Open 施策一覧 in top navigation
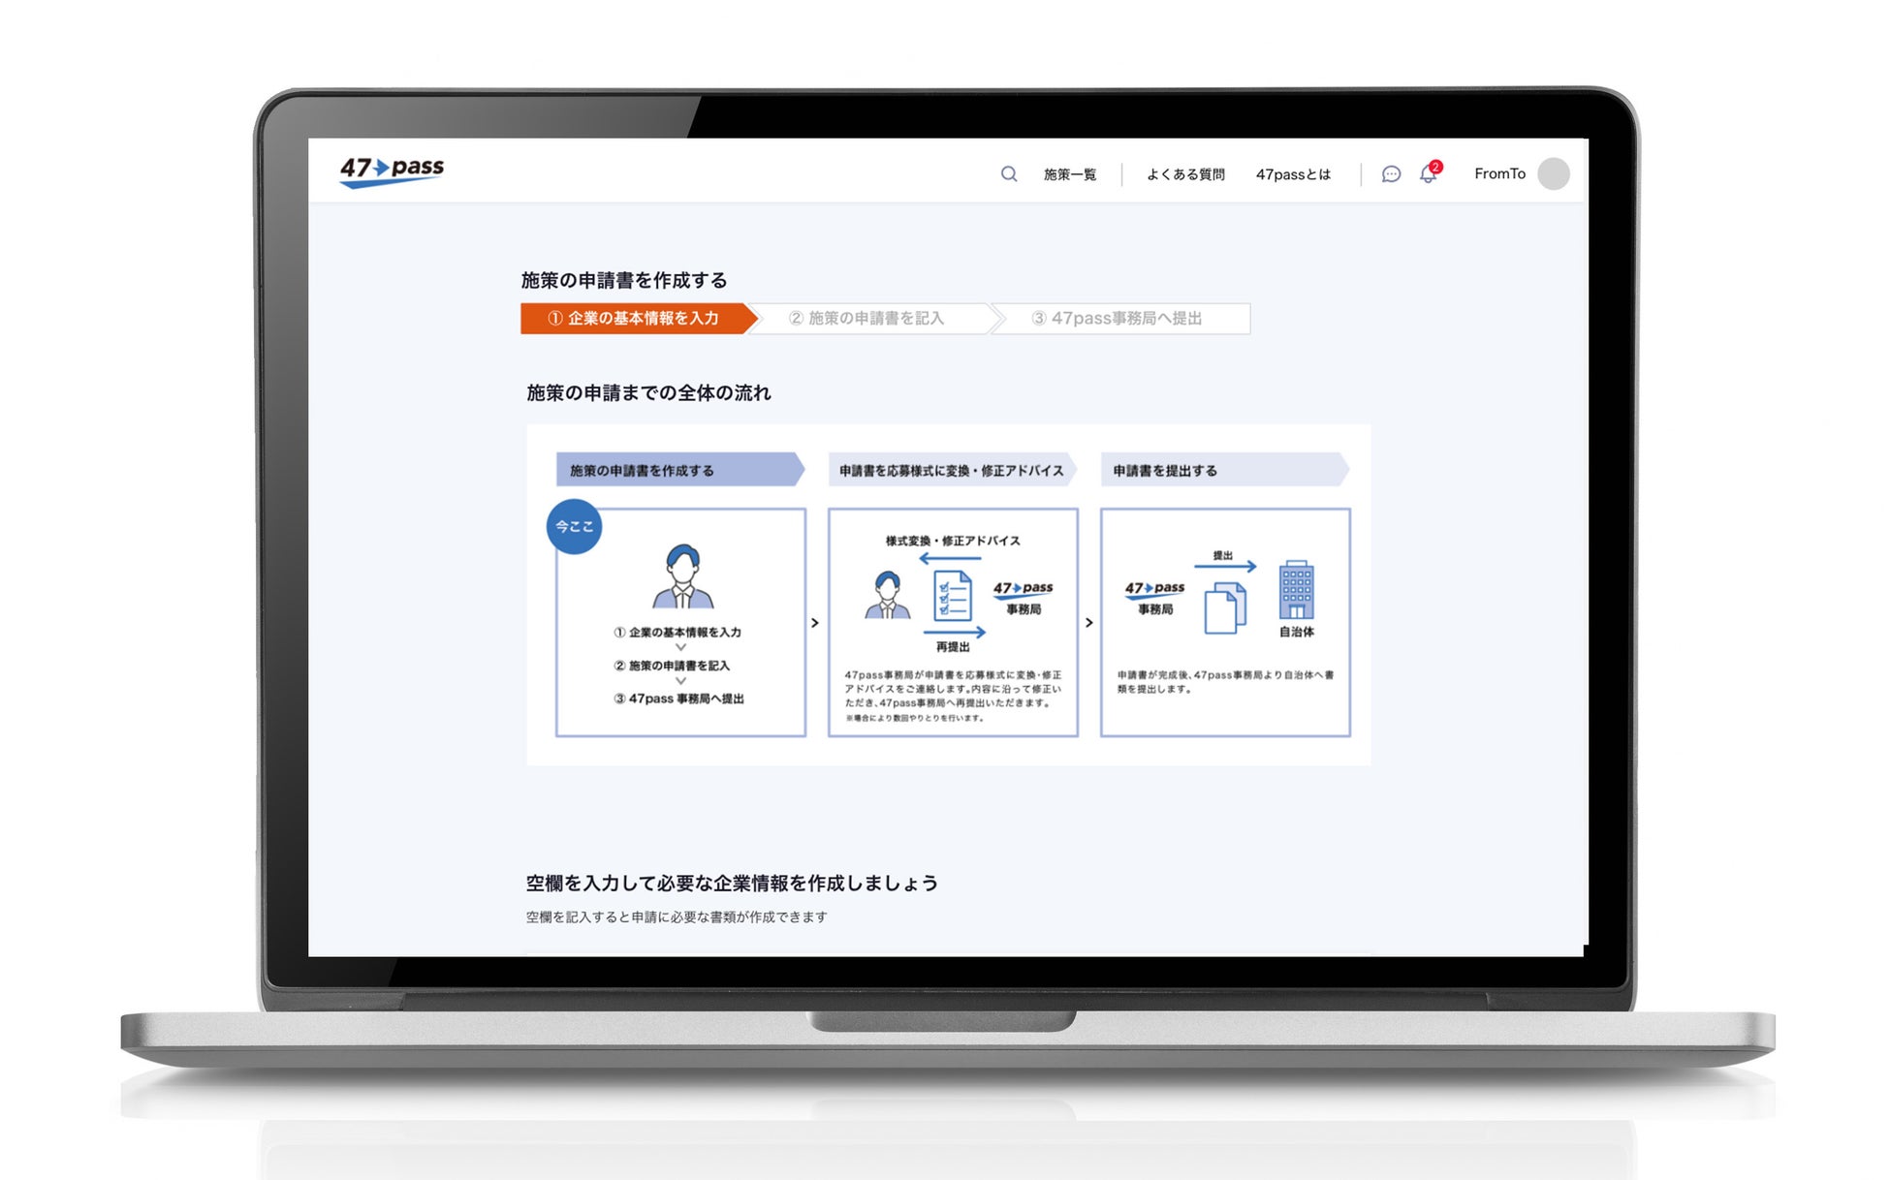 (x=1069, y=174)
